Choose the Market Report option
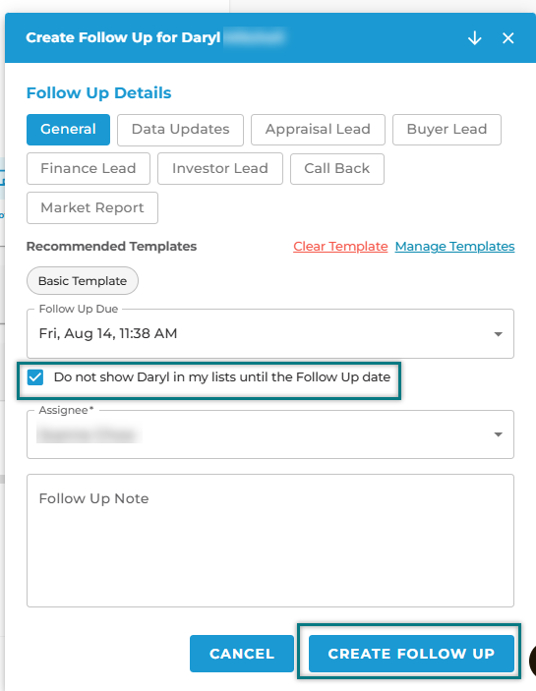 click(x=92, y=207)
